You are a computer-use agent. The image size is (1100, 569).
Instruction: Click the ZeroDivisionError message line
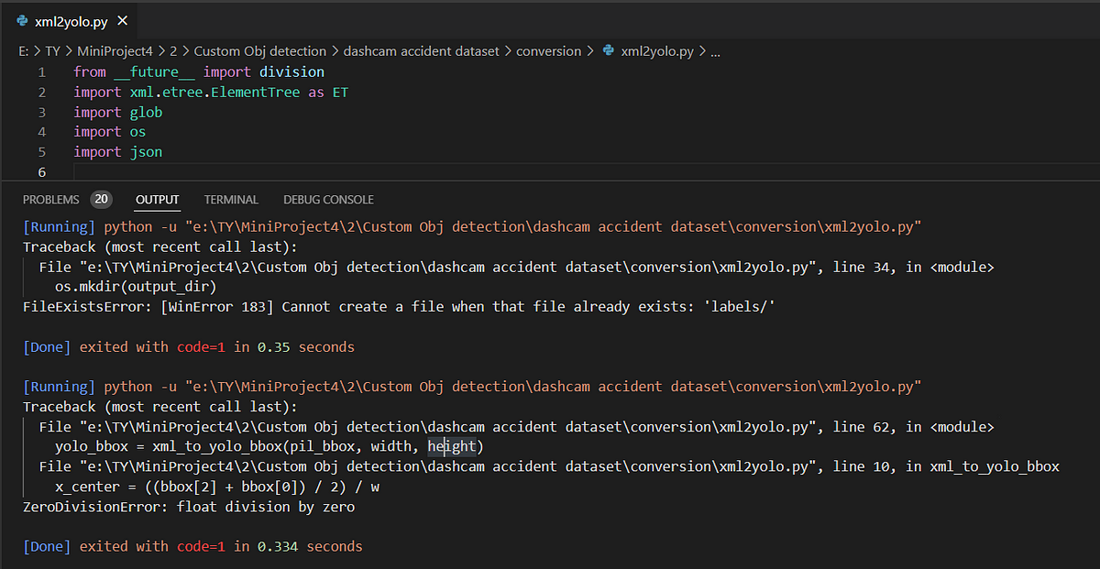click(x=189, y=507)
